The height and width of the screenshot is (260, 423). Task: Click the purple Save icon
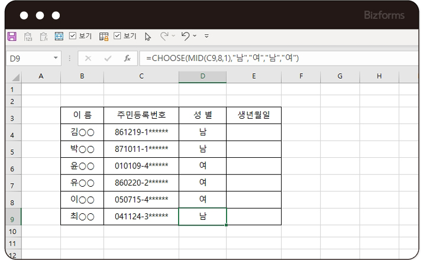[x=12, y=37]
